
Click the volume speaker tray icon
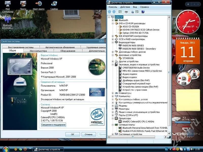click(x=192, y=149)
